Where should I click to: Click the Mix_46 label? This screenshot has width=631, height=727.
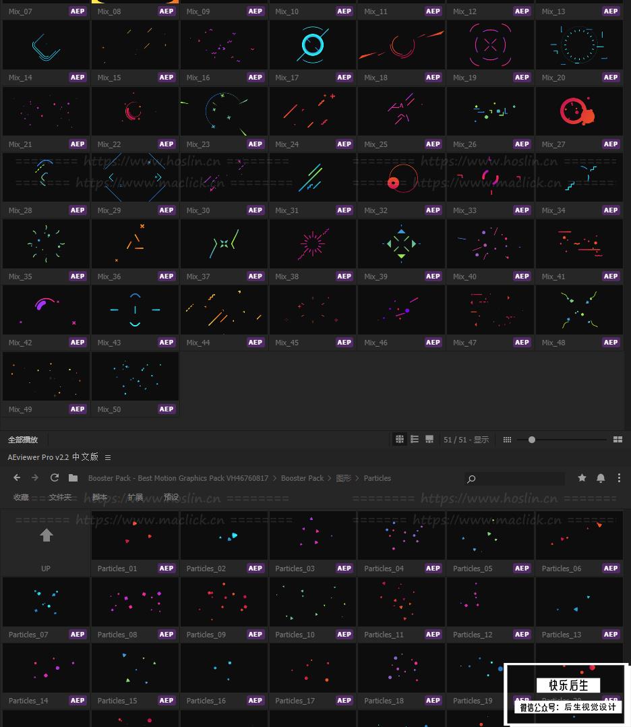(x=375, y=343)
